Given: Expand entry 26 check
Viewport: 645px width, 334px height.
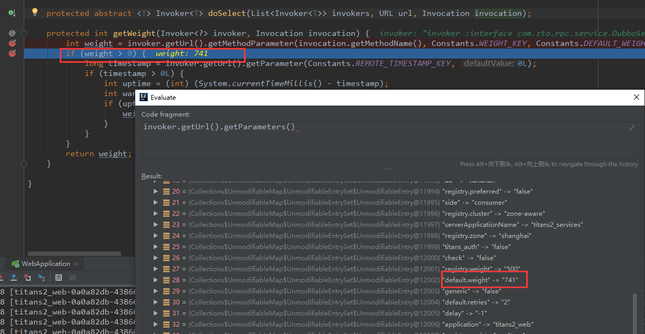Looking at the screenshot, I should pyautogui.click(x=156, y=258).
